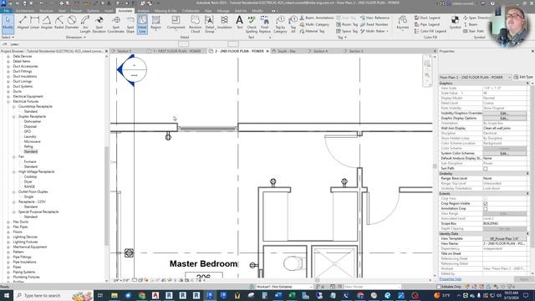Collapse the High Voltage Receptacle node
Image resolution: width=535 pixels, height=301 pixels.
[14, 171]
